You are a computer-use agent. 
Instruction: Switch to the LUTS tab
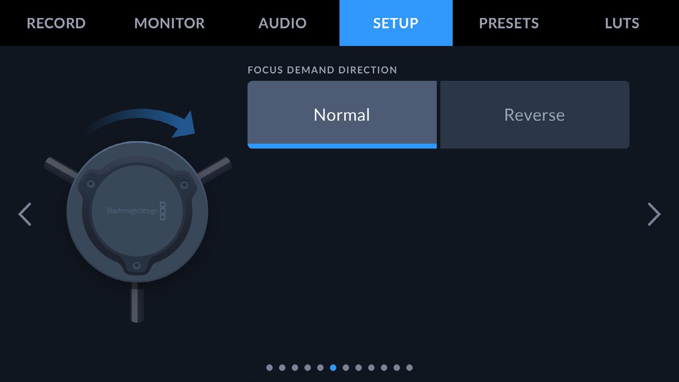coord(622,23)
